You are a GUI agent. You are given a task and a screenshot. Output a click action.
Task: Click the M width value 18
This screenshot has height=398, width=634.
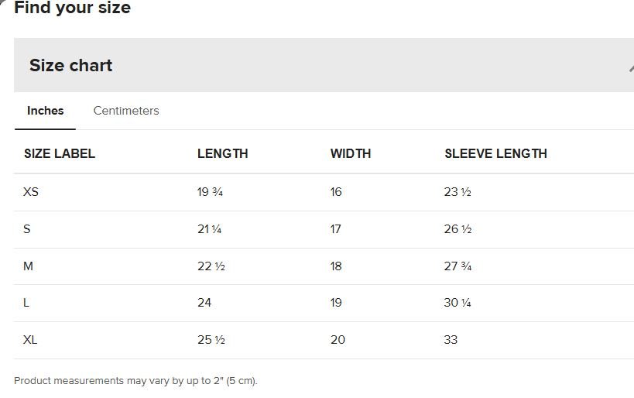336,266
